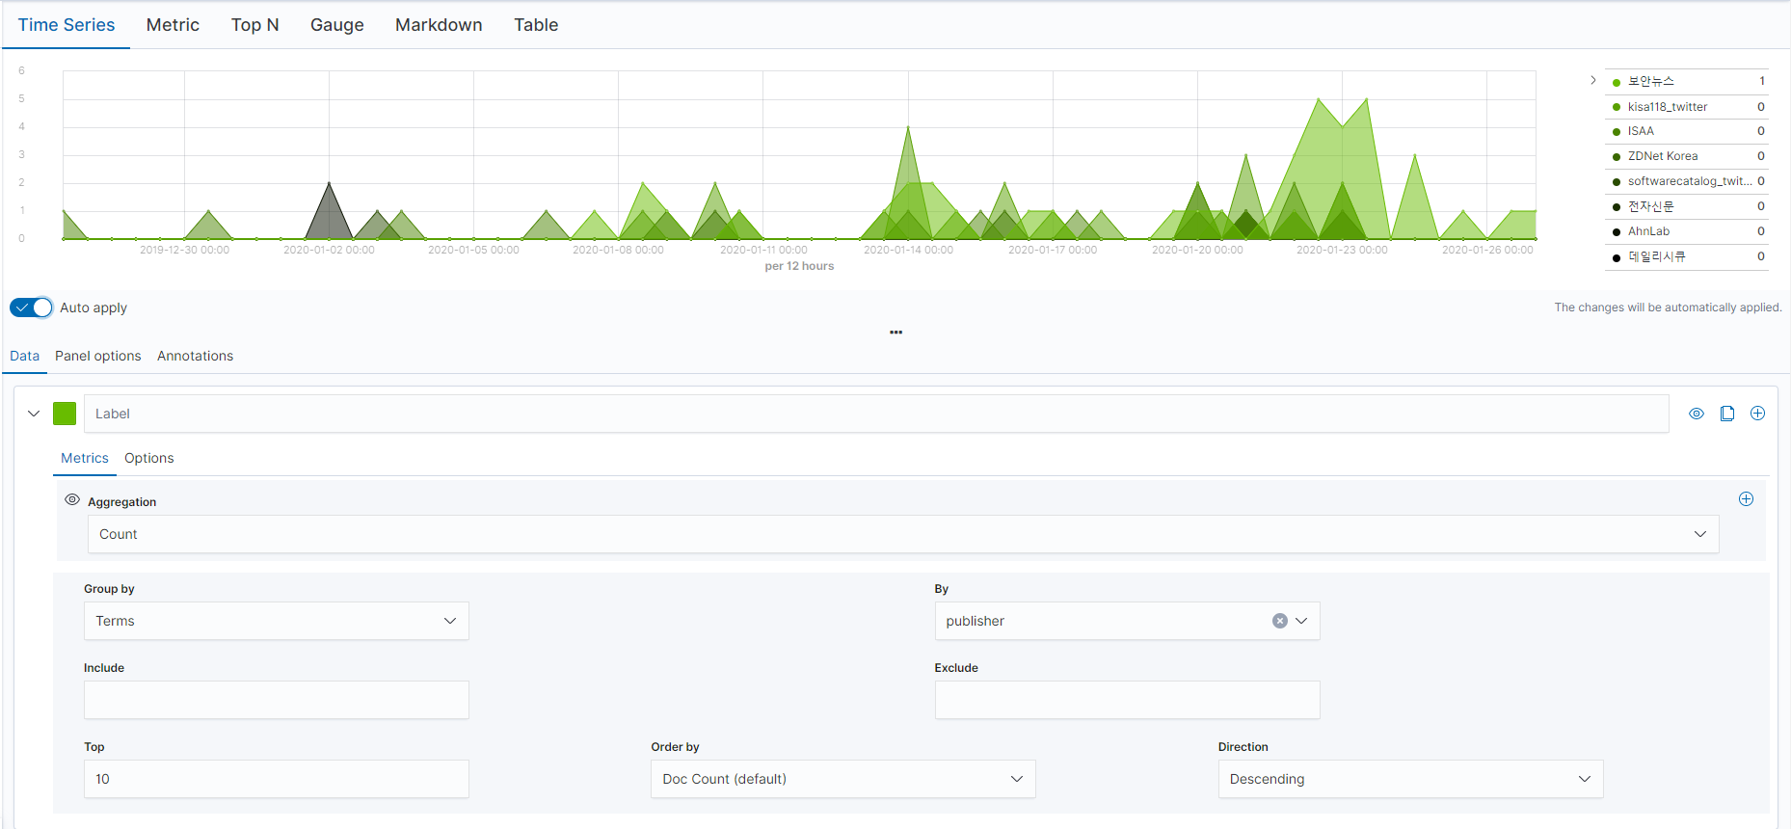
Task: Open the series color picker swatch
Action: pyautogui.click(x=65, y=414)
